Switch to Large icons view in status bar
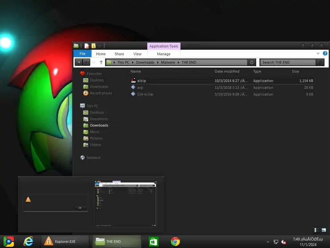The image size is (330, 248). tap(324, 230)
